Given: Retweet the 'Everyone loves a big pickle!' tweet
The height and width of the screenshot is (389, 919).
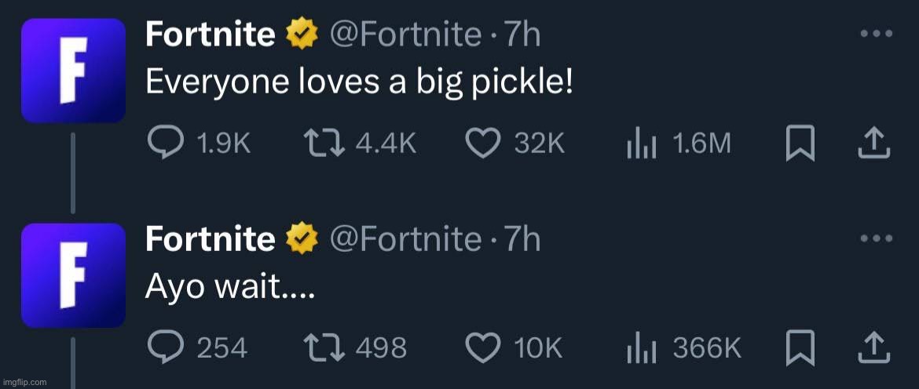Looking at the screenshot, I should pyautogui.click(x=360, y=144).
